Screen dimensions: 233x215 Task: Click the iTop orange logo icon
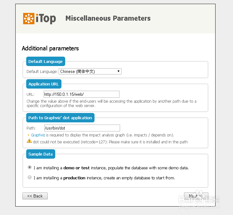coord(29,18)
